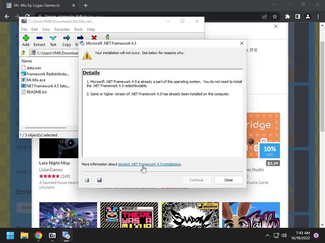This screenshot has height=243, width=325.
Task: Open Chrome profile avatar icon
Action: click(308, 16)
